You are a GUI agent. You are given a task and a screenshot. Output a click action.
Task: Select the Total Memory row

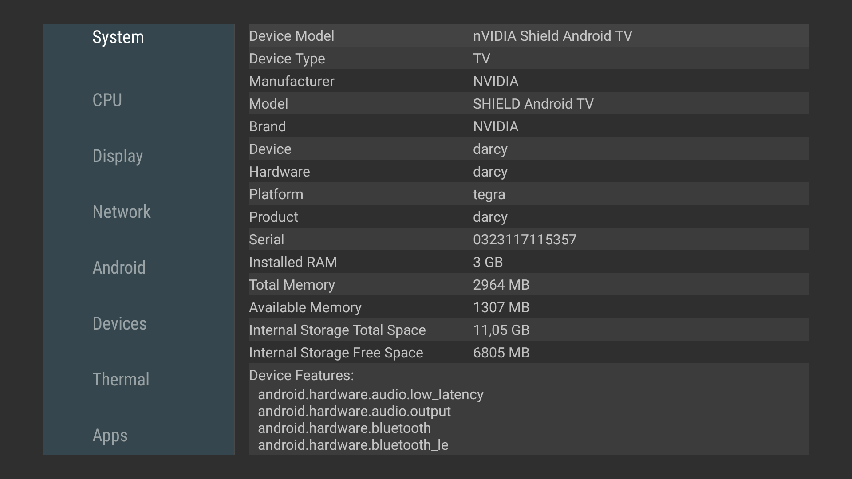point(529,285)
